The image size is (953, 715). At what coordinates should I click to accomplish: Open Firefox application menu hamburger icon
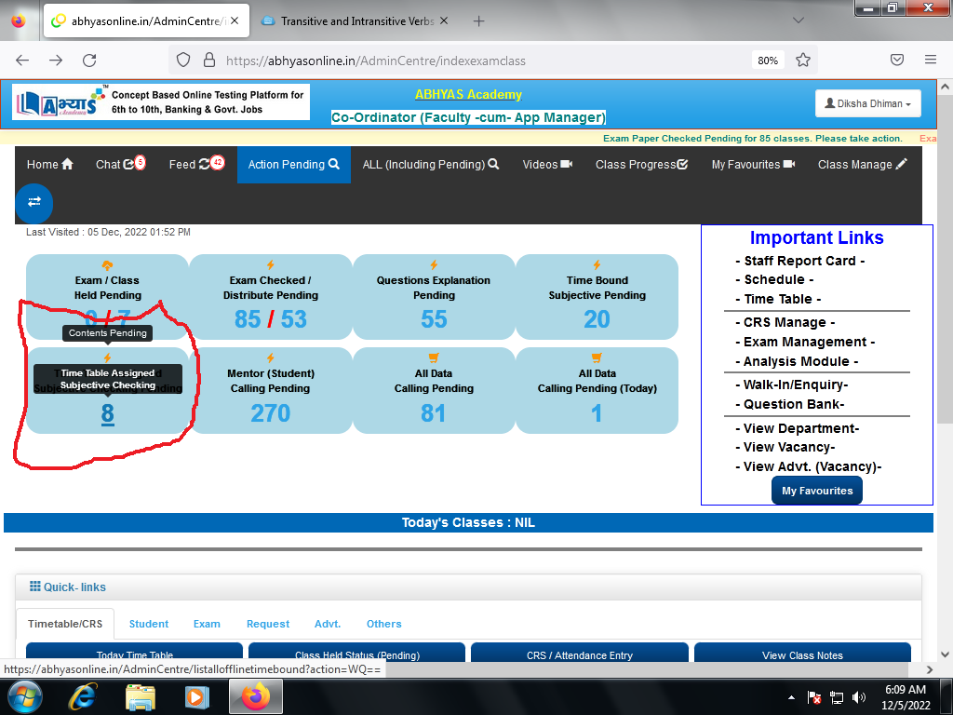coord(930,61)
